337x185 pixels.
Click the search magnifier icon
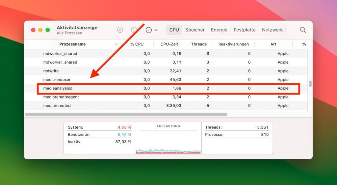click(303, 30)
